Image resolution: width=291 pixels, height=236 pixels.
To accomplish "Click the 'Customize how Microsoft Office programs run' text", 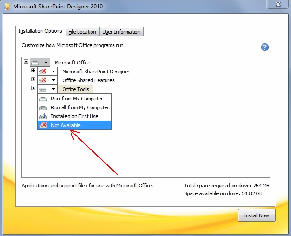I will (x=72, y=45).
